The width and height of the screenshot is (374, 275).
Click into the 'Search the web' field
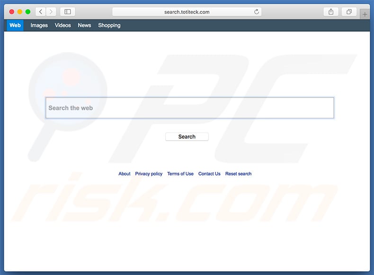pos(190,108)
